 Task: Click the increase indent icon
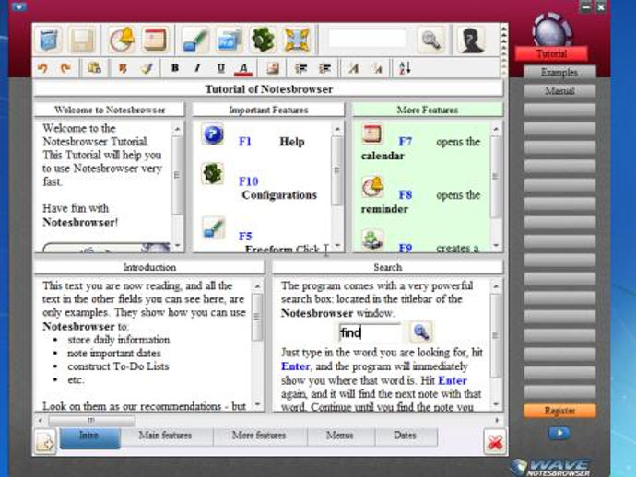click(x=324, y=68)
